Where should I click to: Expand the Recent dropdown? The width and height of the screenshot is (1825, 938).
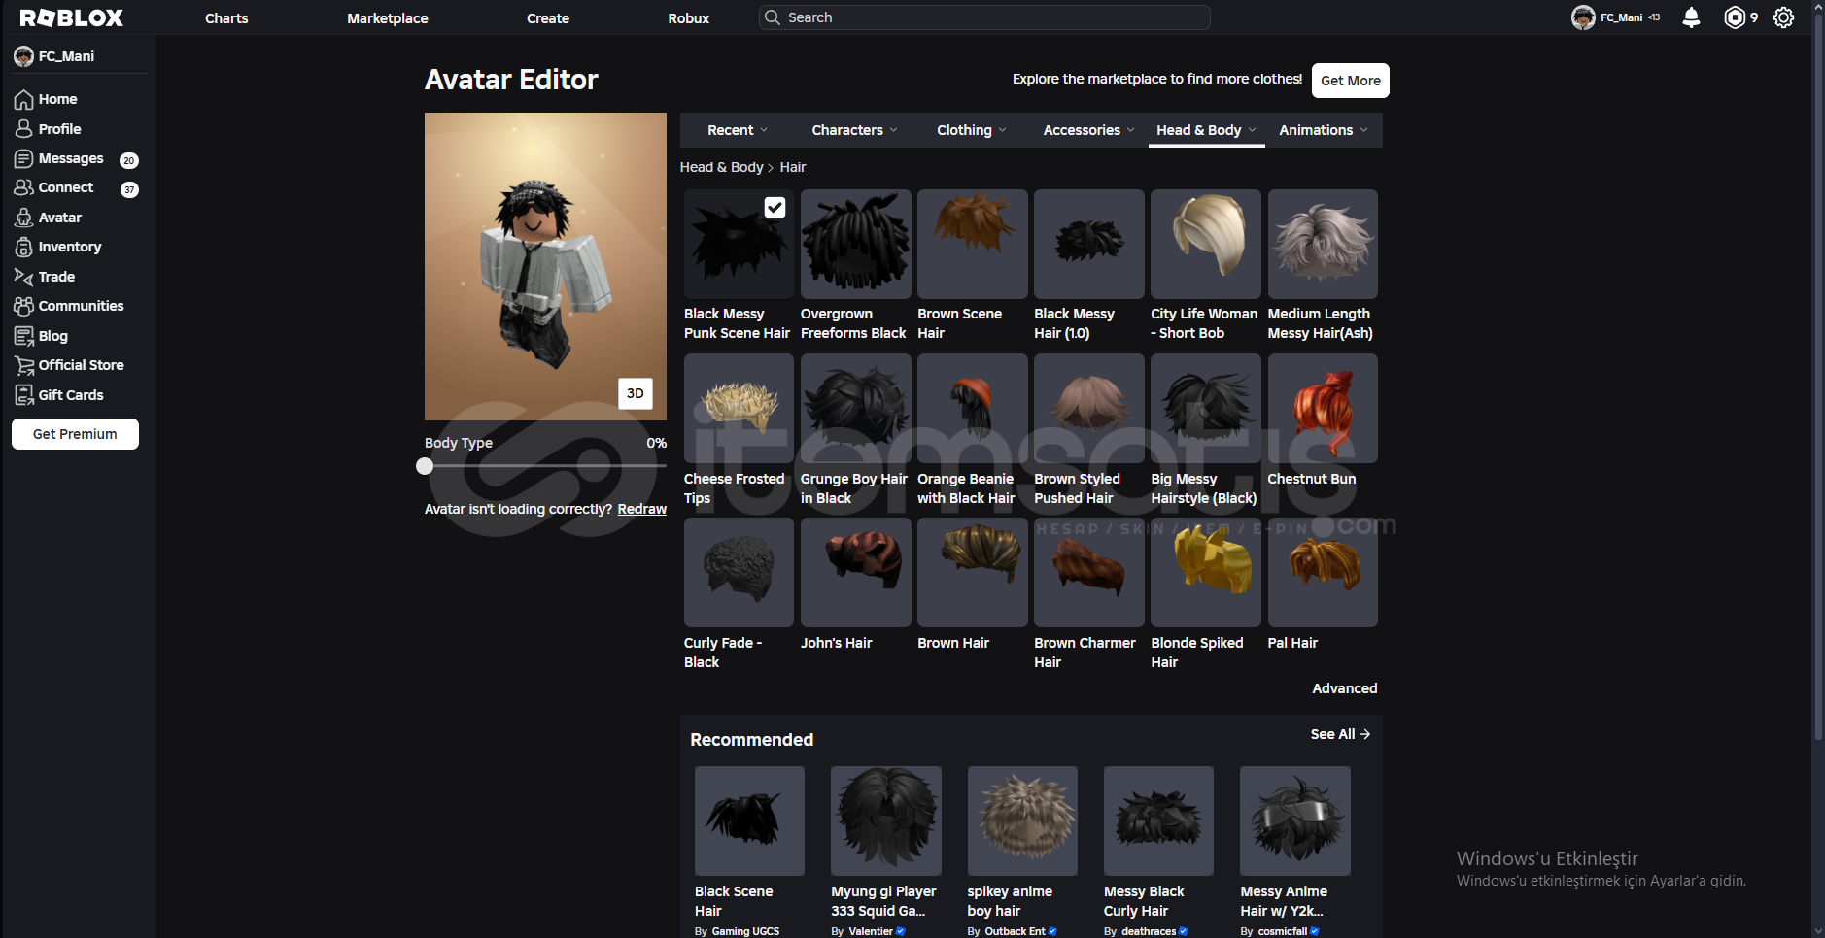[x=738, y=130]
